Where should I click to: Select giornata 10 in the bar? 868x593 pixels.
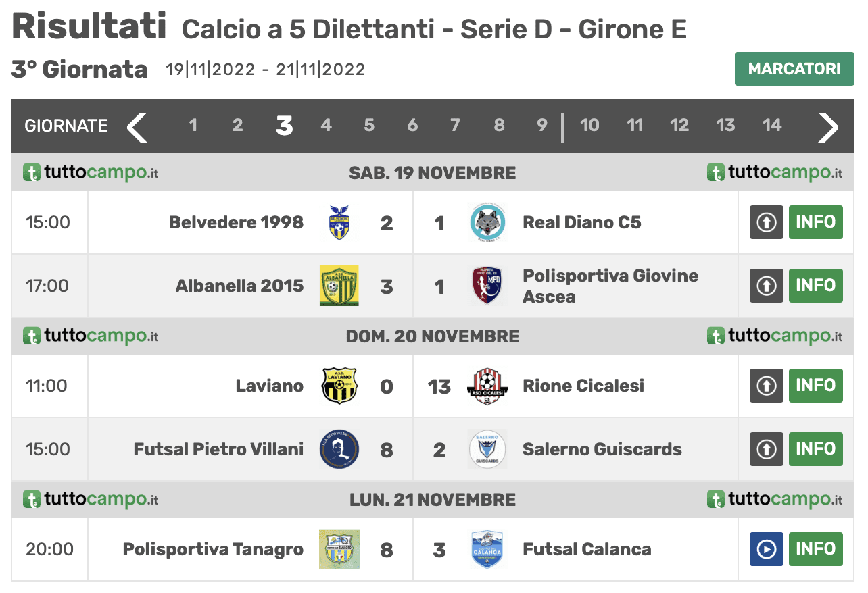coord(589,126)
